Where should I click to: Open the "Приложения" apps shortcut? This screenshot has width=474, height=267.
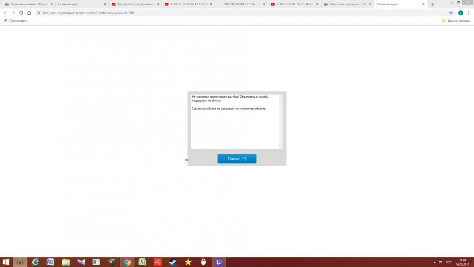click(x=15, y=21)
